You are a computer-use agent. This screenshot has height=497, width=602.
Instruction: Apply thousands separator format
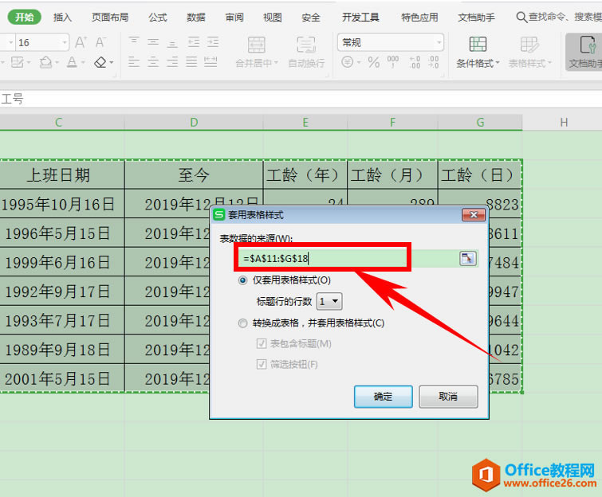393,62
